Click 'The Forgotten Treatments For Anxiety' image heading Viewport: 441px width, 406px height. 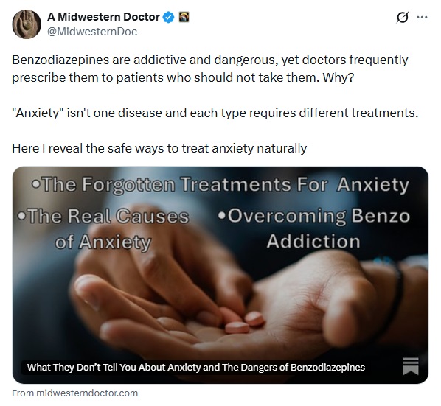click(220, 185)
